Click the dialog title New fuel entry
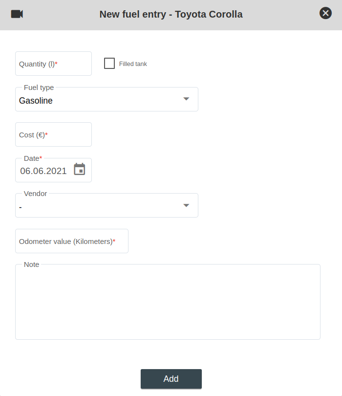Screen dimensions: 342x396 click(171, 14)
